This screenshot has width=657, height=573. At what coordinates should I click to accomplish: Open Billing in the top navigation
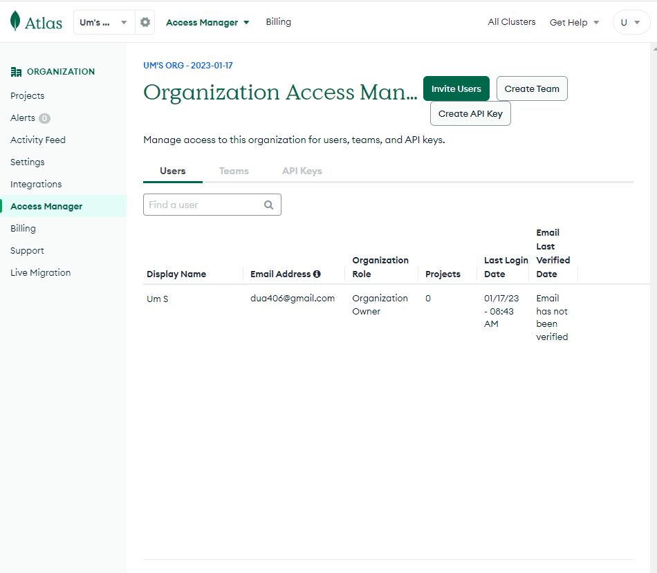coord(278,22)
